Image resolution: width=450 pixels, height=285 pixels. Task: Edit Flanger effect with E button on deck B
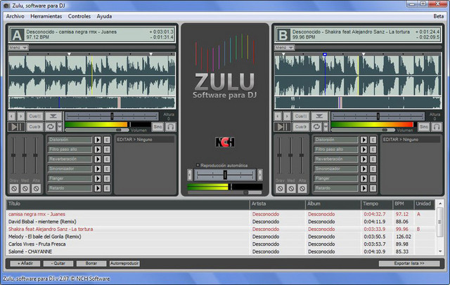point(373,178)
